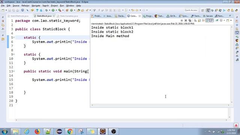Close the StaticBlock.java editor tab
Image resolution: width=240 pixels, height=135 pixels.
54,16
